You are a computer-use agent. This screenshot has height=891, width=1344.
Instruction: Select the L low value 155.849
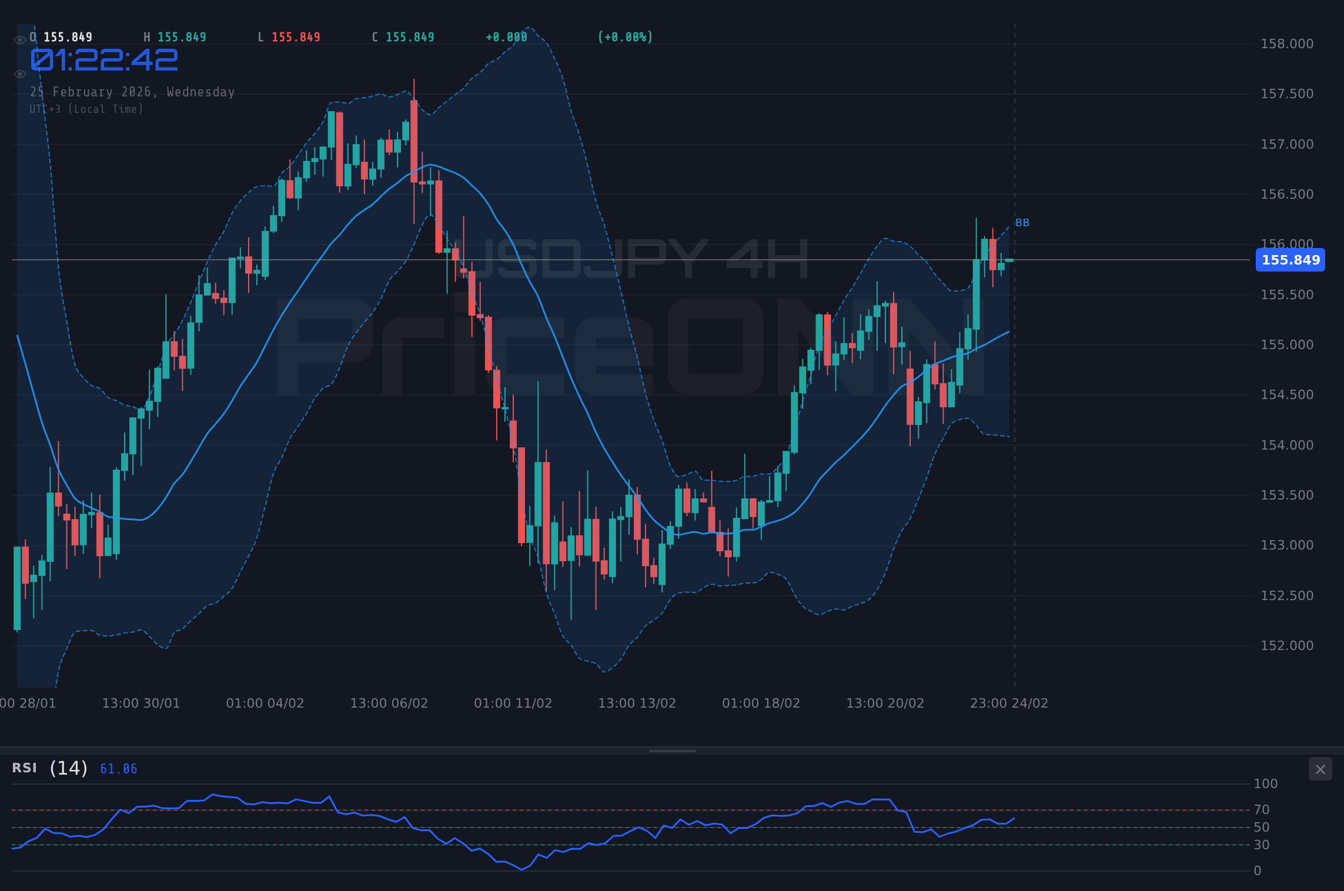(297, 36)
